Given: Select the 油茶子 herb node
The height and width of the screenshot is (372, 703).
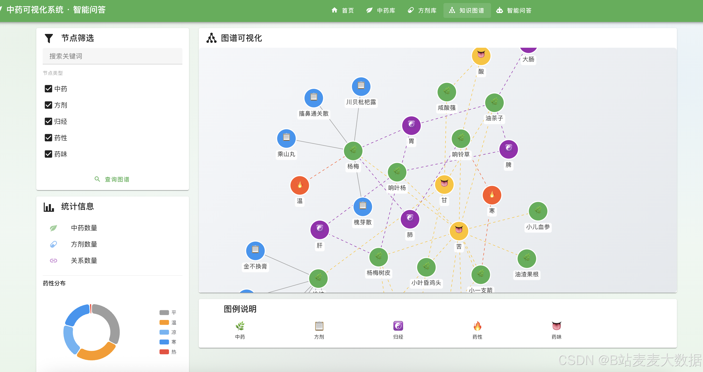Looking at the screenshot, I should pyautogui.click(x=494, y=103).
